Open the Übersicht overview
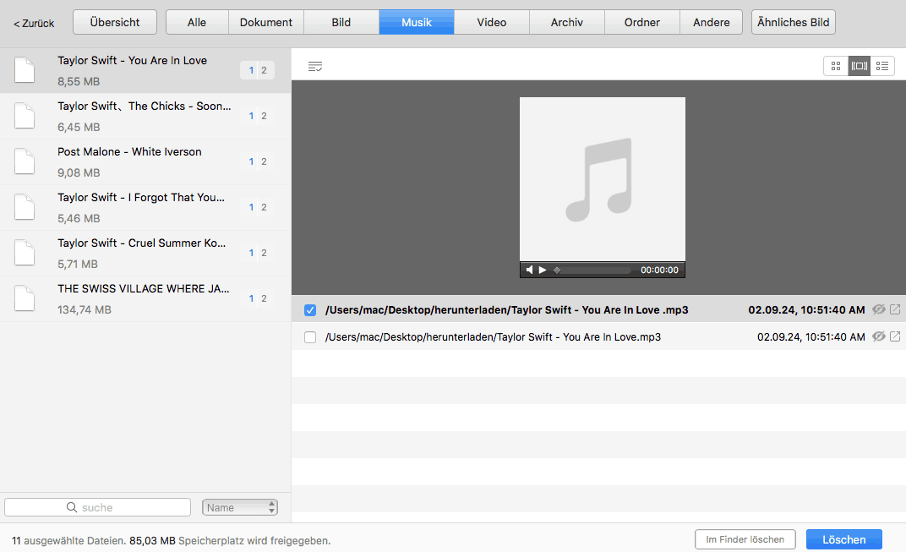The height and width of the screenshot is (552, 906). click(115, 22)
